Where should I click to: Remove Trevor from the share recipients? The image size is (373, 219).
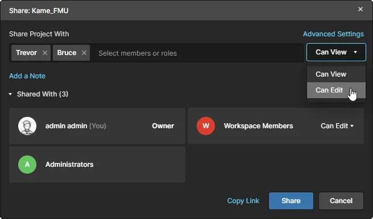[x=45, y=53]
